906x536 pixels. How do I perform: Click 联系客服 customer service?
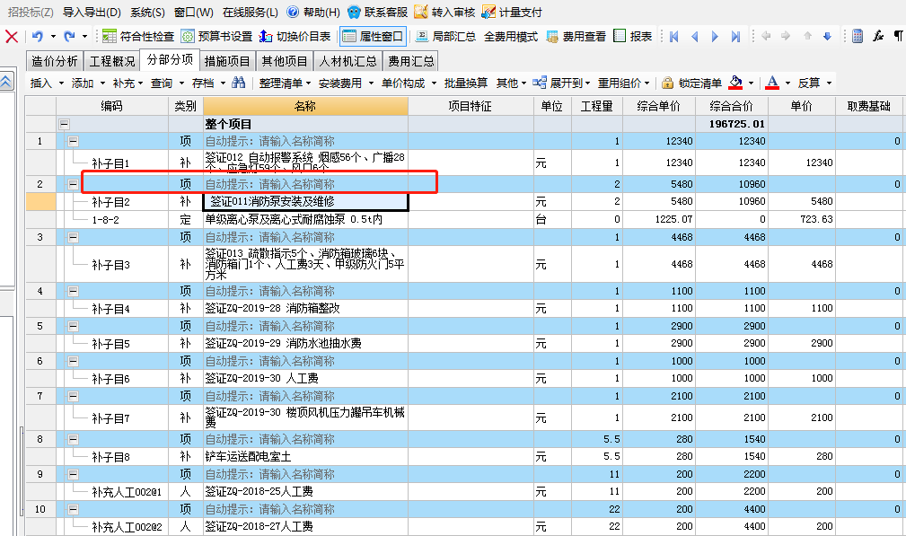pos(378,13)
